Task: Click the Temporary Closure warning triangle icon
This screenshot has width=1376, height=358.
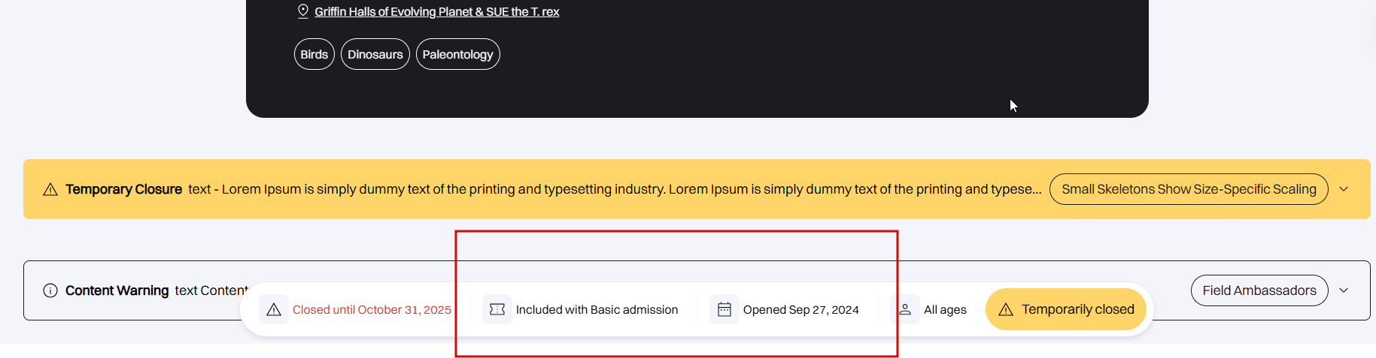Action: [50, 190]
